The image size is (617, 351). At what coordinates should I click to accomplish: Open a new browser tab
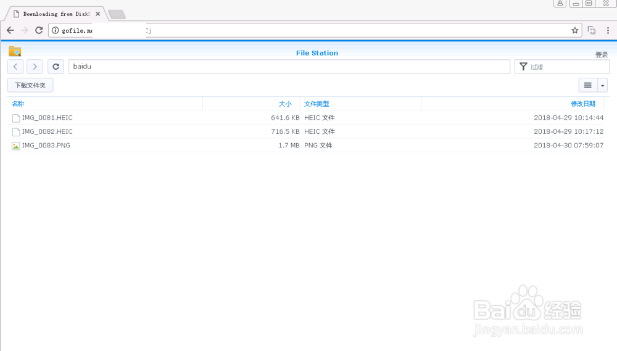click(117, 14)
